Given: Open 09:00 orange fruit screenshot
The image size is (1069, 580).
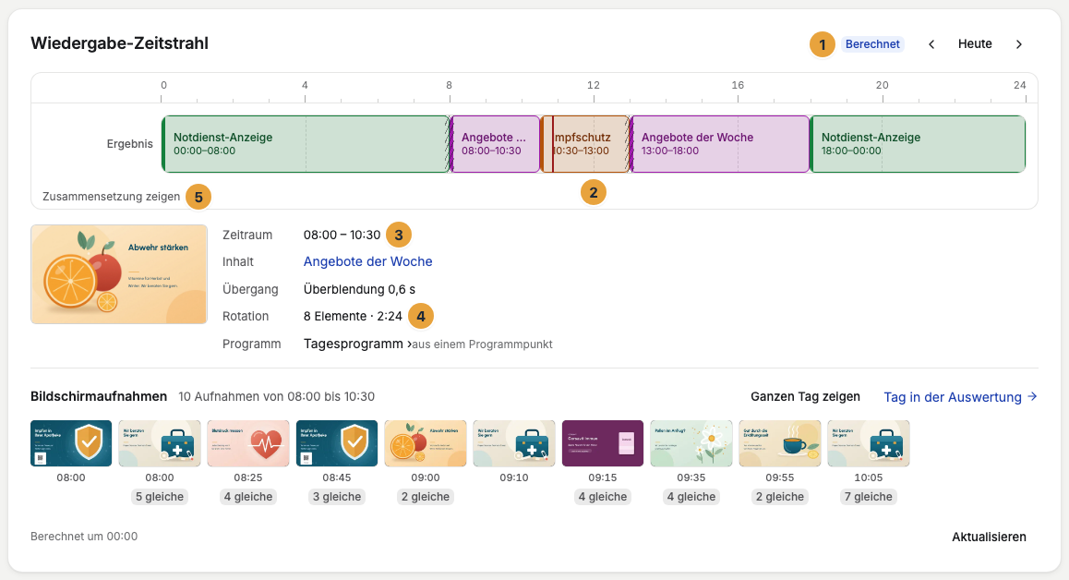Looking at the screenshot, I should tap(426, 443).
